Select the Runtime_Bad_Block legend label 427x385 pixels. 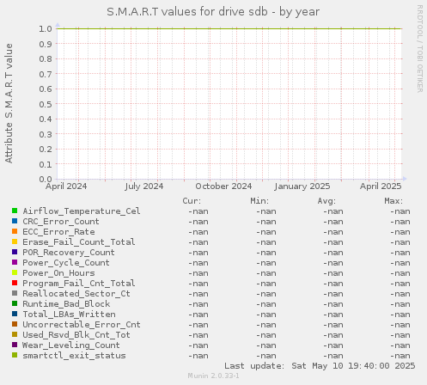pyautogui.click(x=66, y=304)
